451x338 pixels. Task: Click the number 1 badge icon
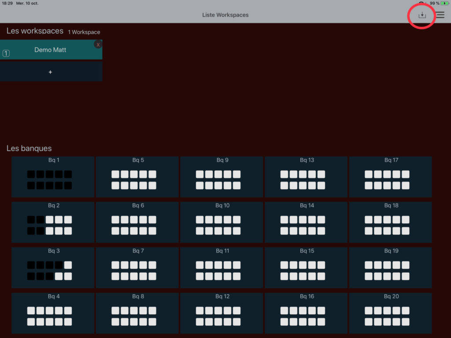[6, 54]
